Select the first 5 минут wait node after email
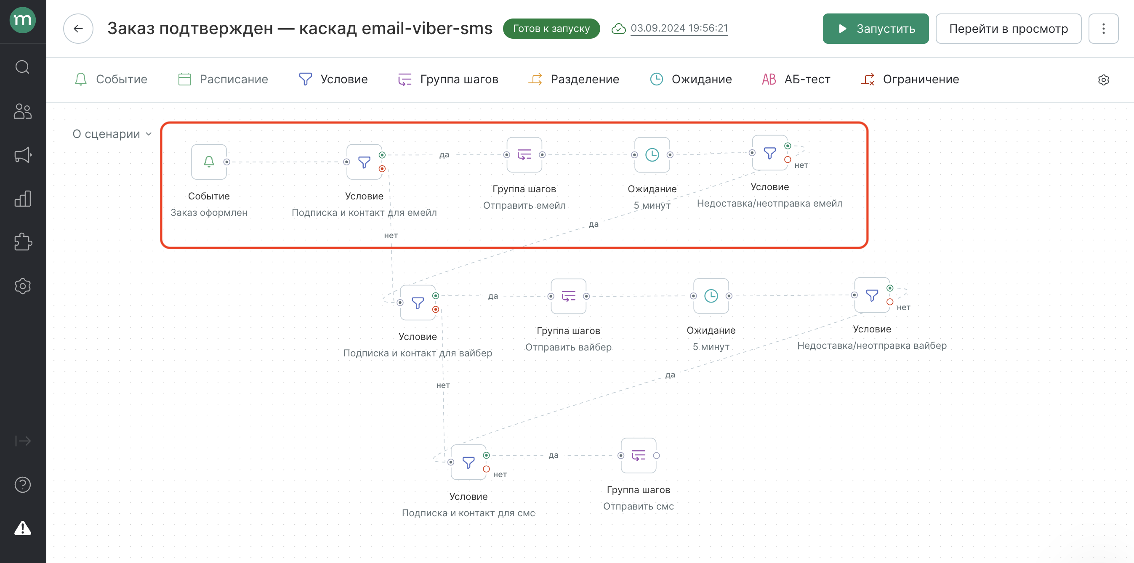This screenshot has width=1134, height=563. (x=652, y=154)
